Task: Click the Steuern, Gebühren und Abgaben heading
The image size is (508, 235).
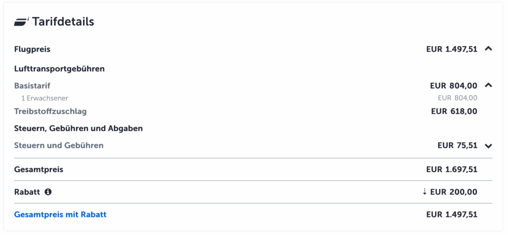Action: [78, 128]
